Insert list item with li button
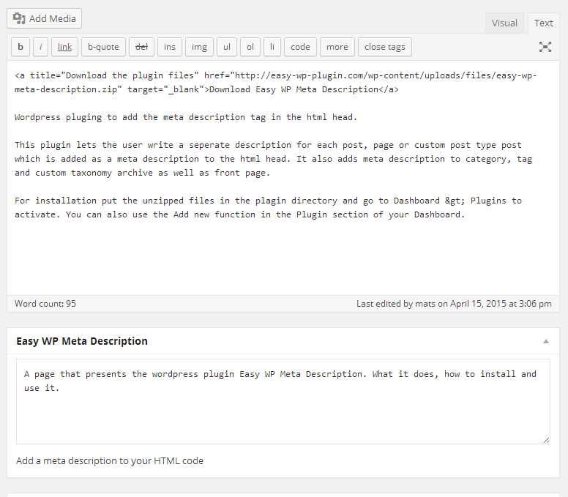Viewport: 568px width, 497px height. (x=272, y=47)
